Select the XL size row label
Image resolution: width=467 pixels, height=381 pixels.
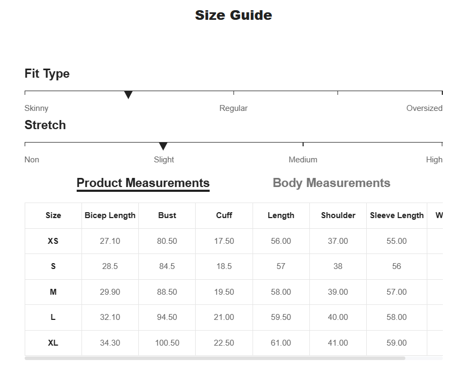click(53, 343)
